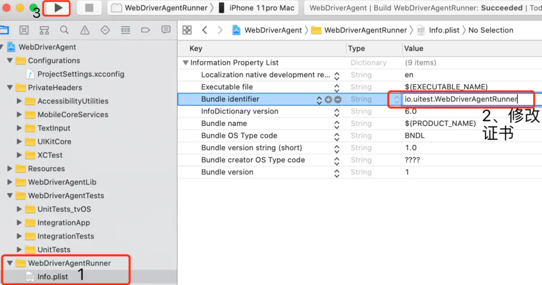This screenshot has width=542, height=285.
Task: Go back in editor history
Action: (x=205, y=30)
